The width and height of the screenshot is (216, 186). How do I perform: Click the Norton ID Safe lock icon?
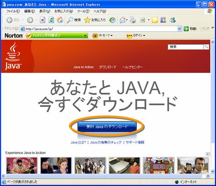coord(95,36)
